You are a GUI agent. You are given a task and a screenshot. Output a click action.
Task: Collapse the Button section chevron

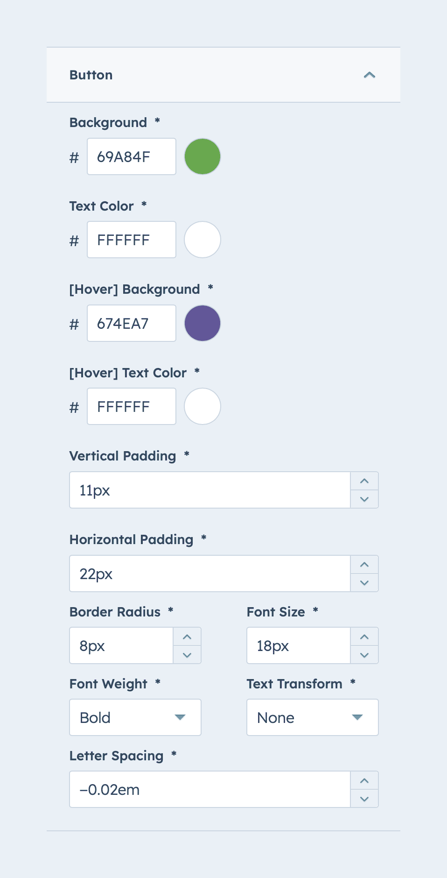point(369,75)
